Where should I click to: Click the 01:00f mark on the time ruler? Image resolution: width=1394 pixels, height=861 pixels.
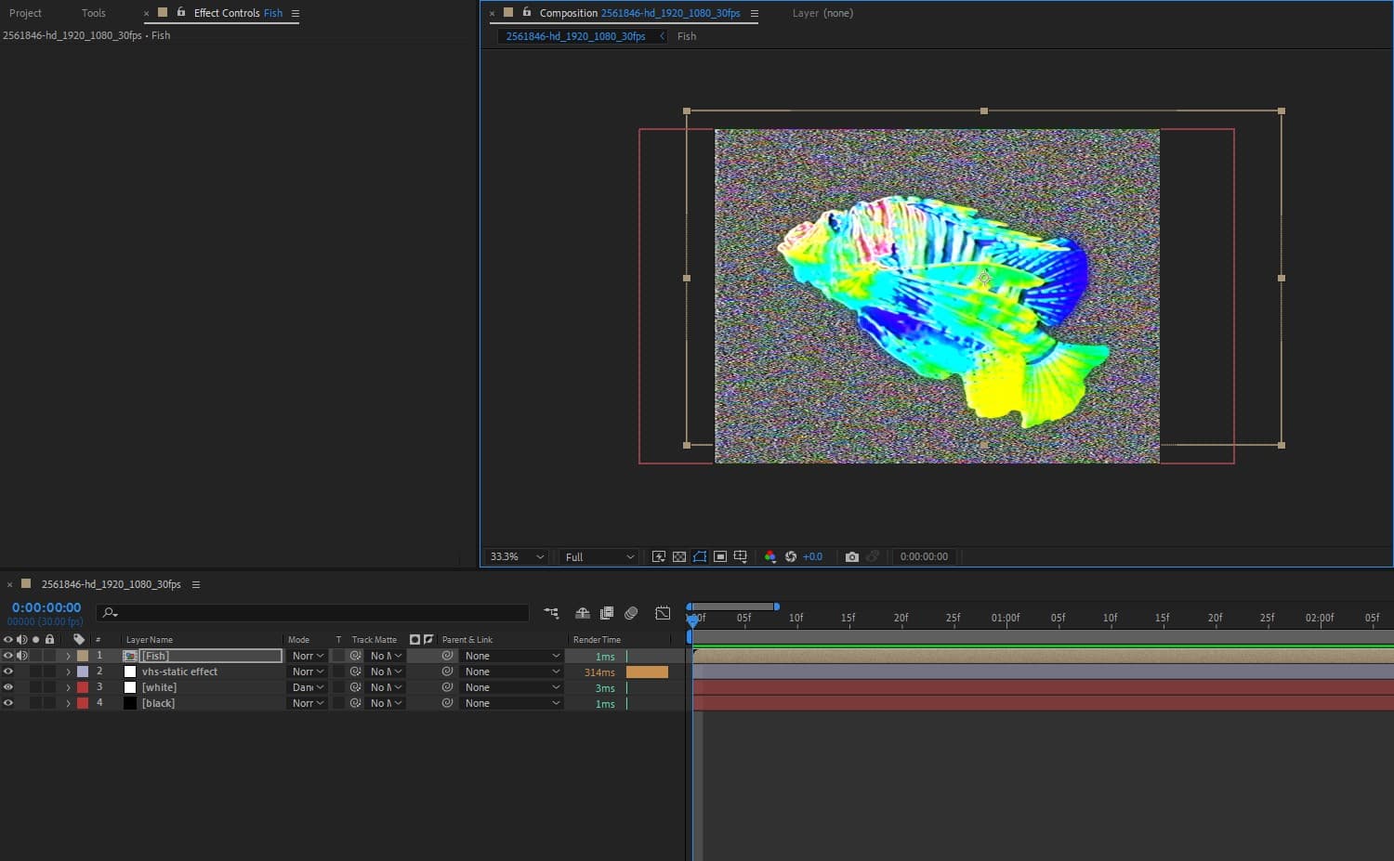1005,618
